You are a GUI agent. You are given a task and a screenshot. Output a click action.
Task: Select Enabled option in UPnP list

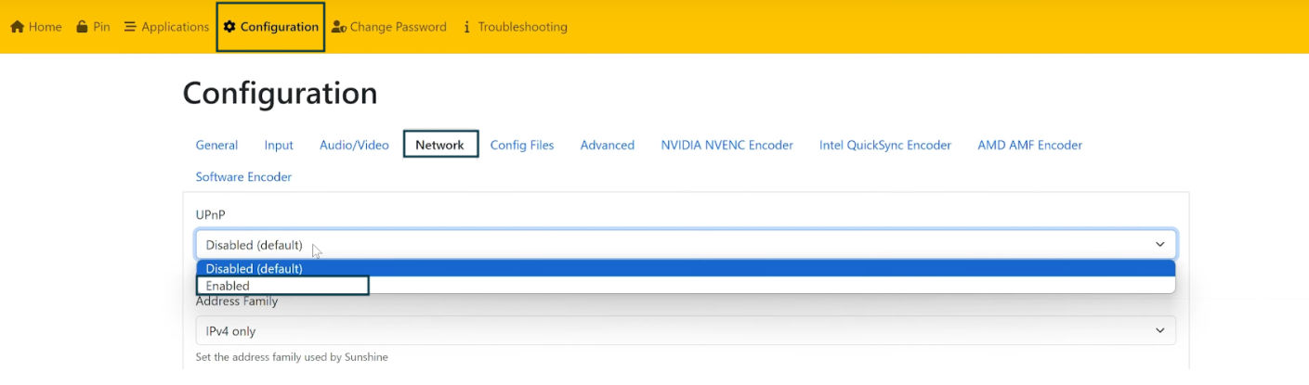click(x=282, y=286)
